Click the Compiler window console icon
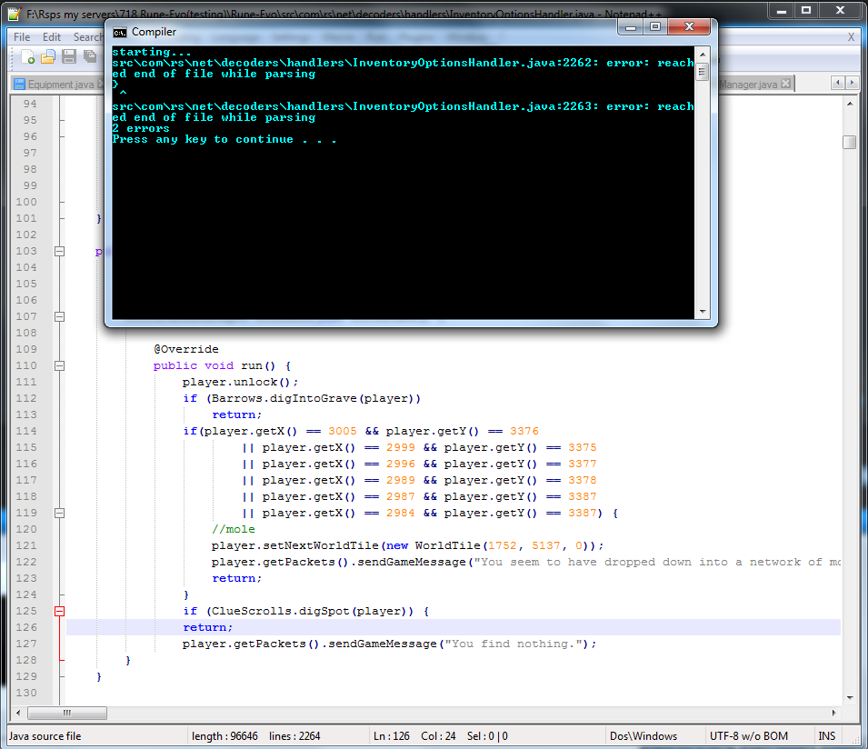The height and width of the screenshot is (749, 868). pyautogui.click(x=120, y=33)
